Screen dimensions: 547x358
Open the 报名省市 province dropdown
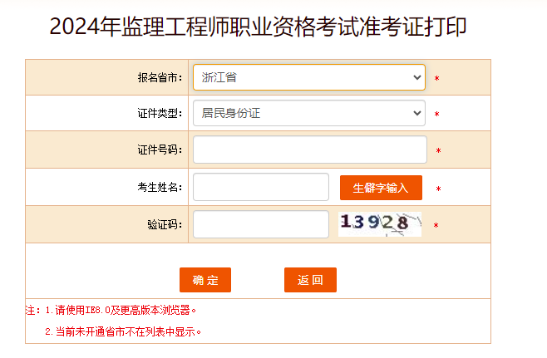pos(308,77)
